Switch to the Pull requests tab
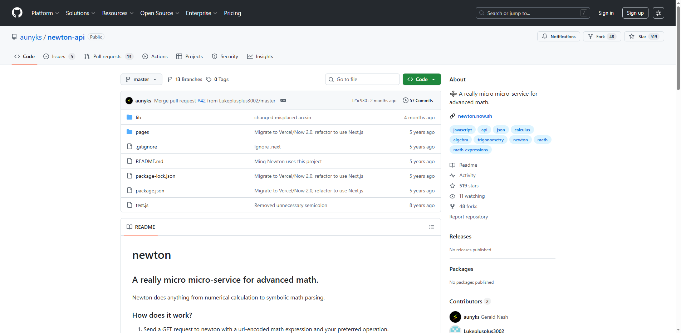This screenshot has height=333, width=681. point(107,56)
